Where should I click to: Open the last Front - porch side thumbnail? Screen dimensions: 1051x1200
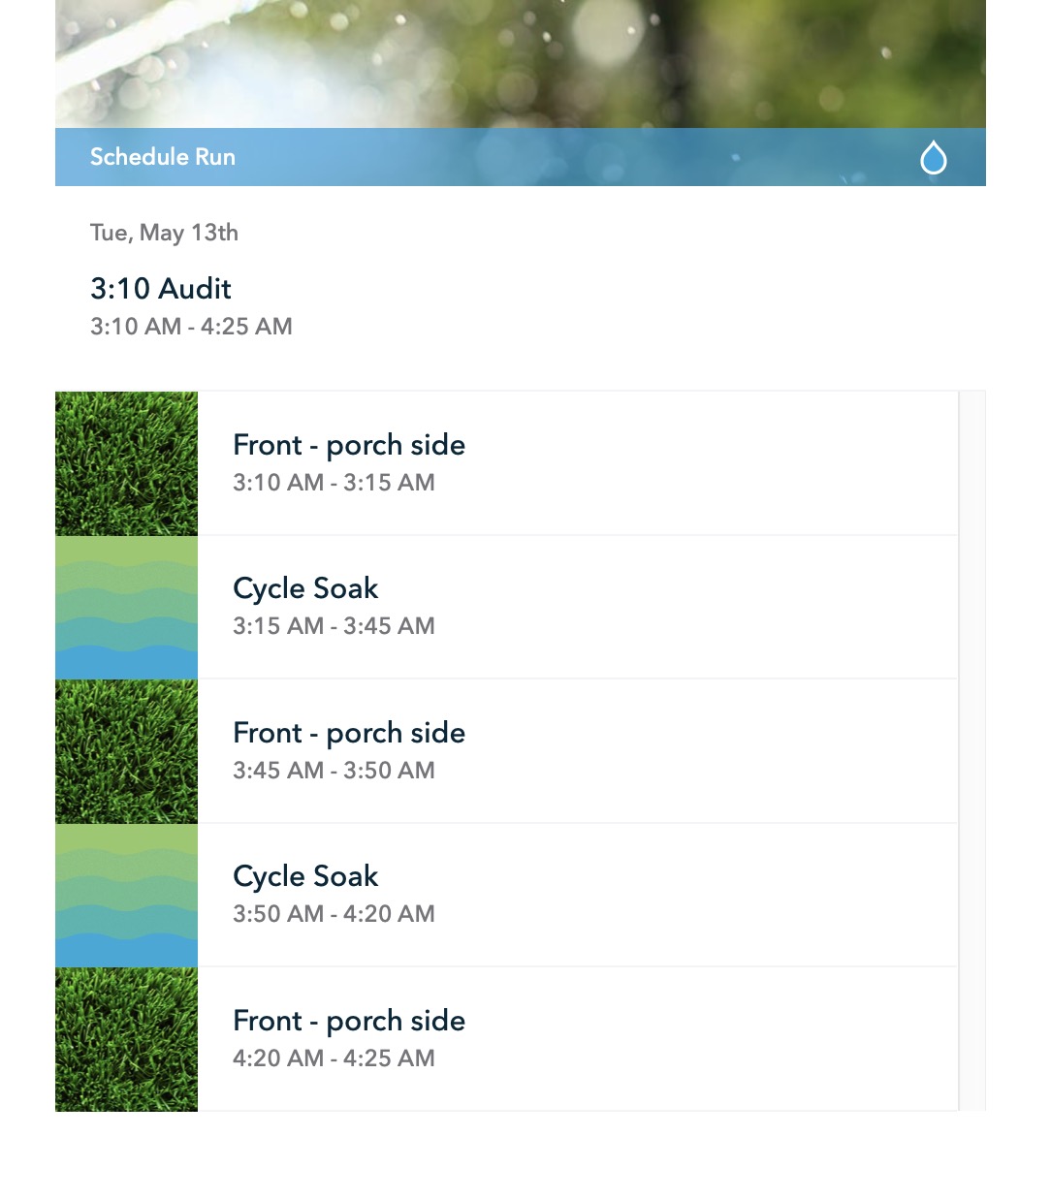coord(126,1039)
